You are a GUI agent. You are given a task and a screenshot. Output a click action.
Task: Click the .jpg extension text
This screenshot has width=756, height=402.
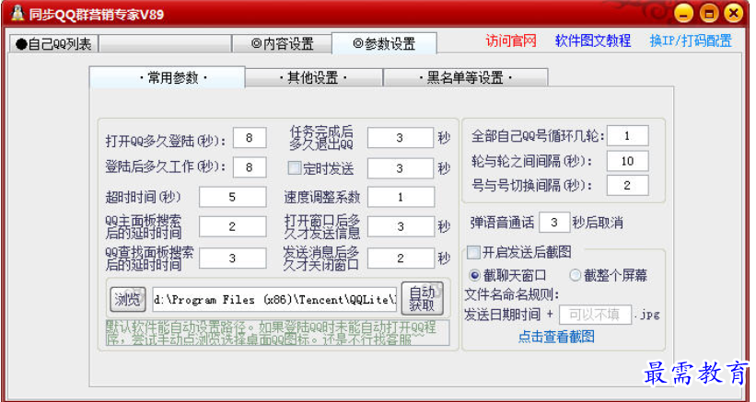pos(647,315)
